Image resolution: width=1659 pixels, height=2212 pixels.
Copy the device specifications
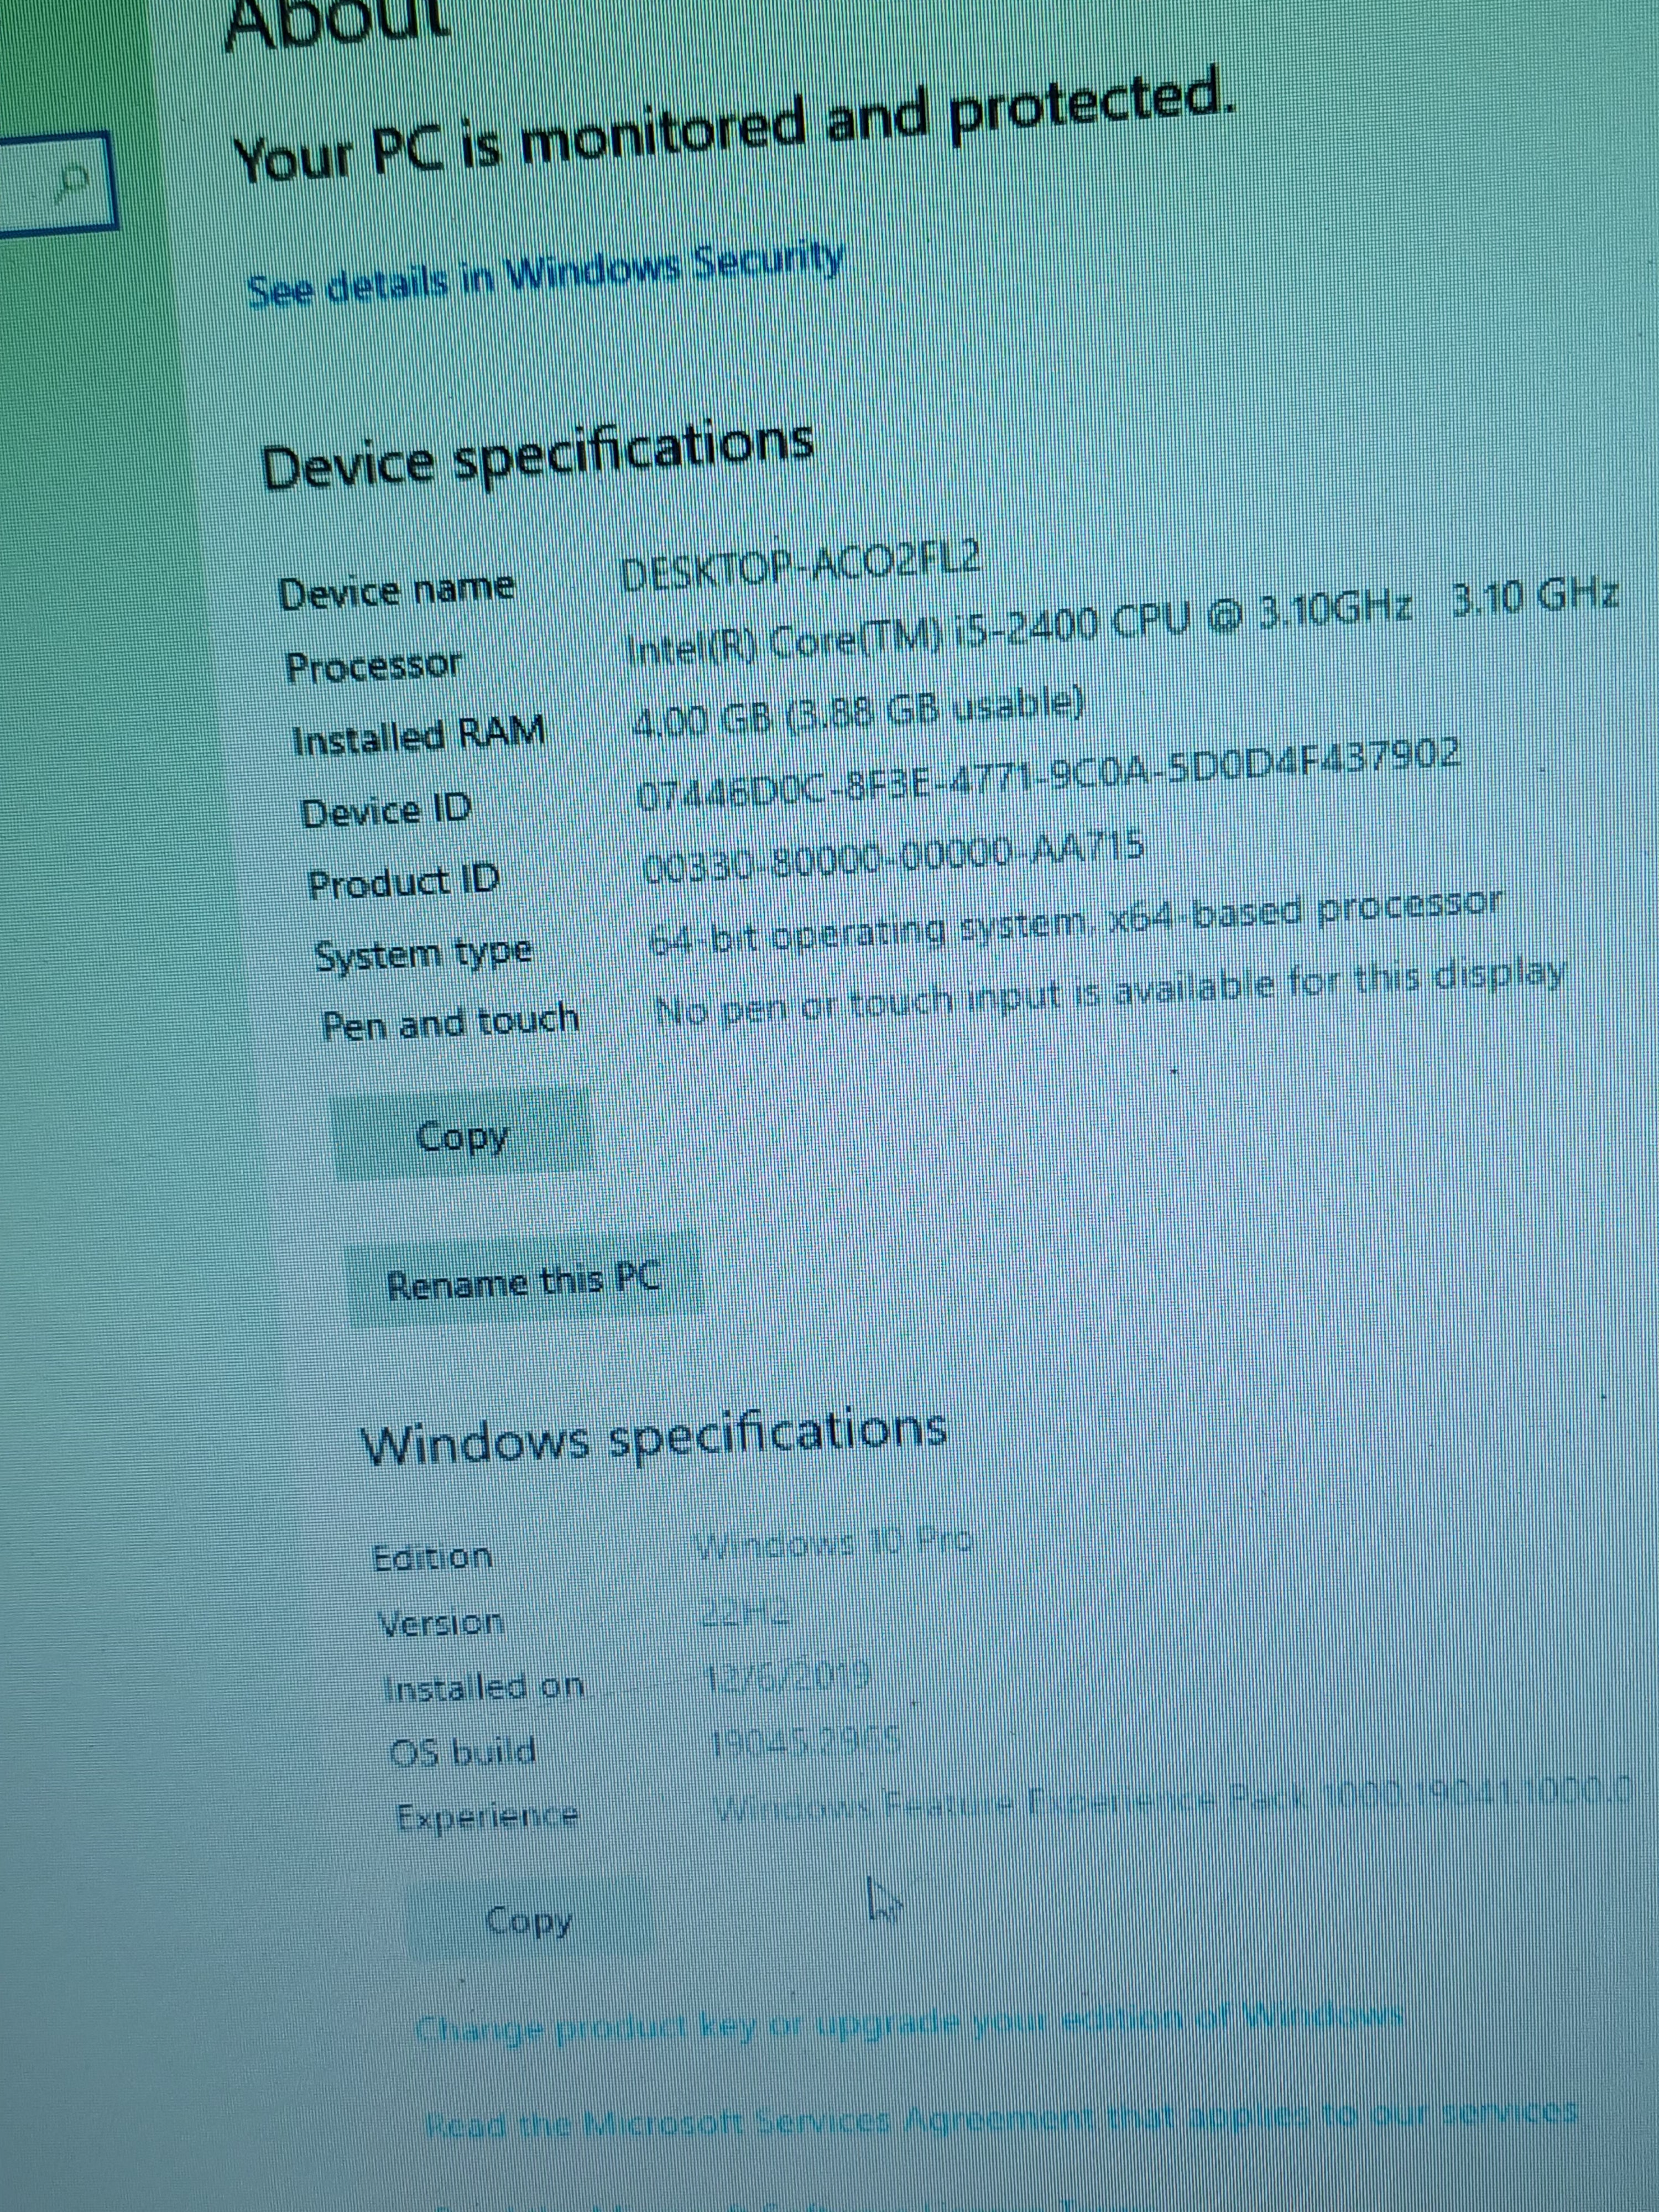point(462,1134)
